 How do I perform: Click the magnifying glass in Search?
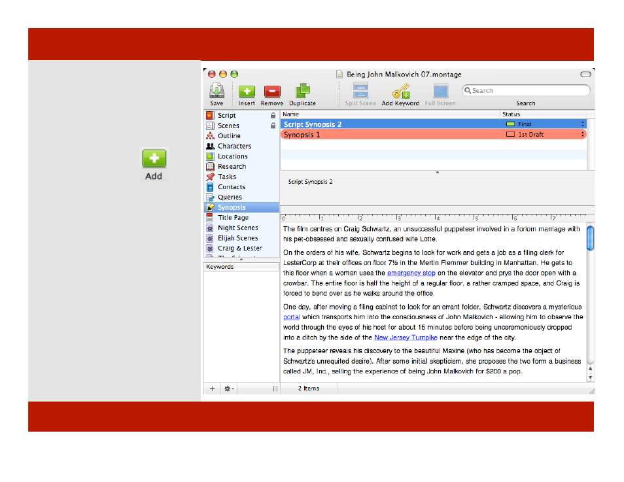[468, 90]
